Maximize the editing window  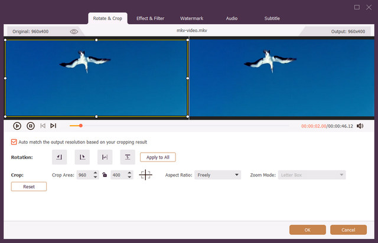pyautogui.click(x=357, y=7)
